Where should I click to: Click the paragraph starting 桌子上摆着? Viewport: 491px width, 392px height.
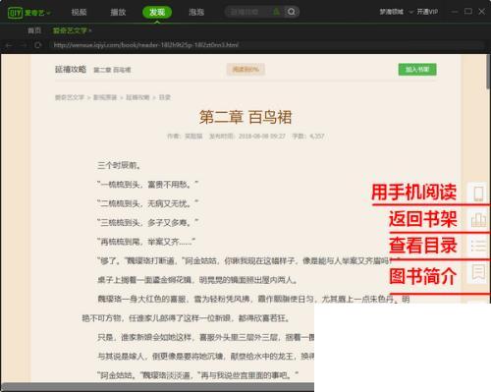point(197,280)
